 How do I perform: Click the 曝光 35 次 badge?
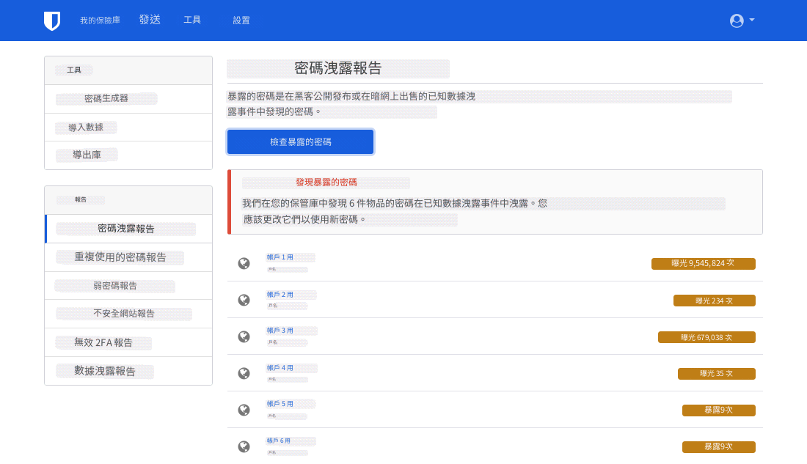[717, 373]
